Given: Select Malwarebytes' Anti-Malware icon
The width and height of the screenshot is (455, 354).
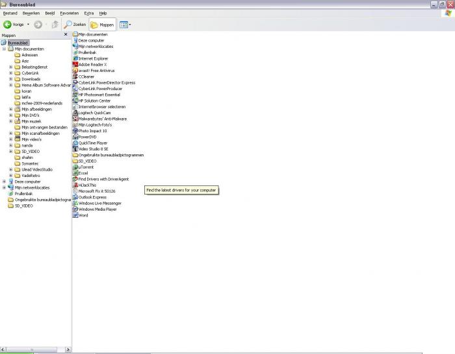Looking at the screenshot, I should click(75, 119).
